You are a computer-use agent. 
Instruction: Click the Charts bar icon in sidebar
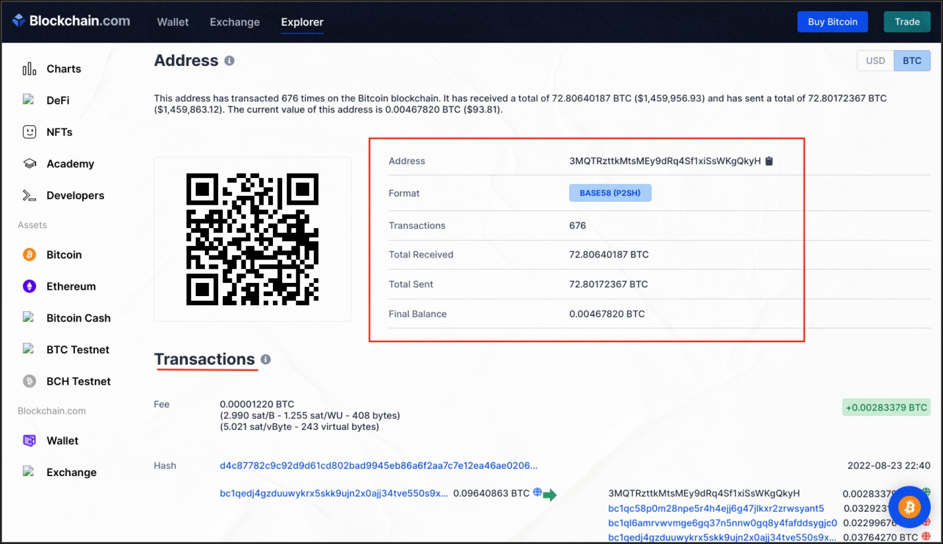(x=29, y=68)
